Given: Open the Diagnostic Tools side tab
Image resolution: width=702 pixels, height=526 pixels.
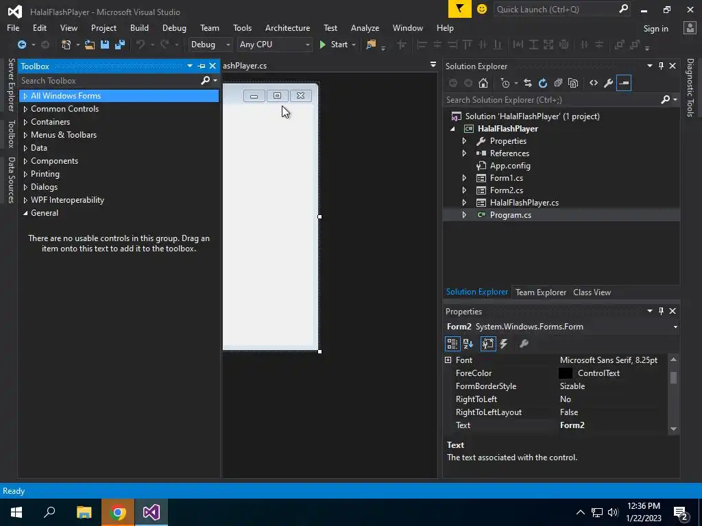Looking at the screenshot, I should tap(690, 88).
